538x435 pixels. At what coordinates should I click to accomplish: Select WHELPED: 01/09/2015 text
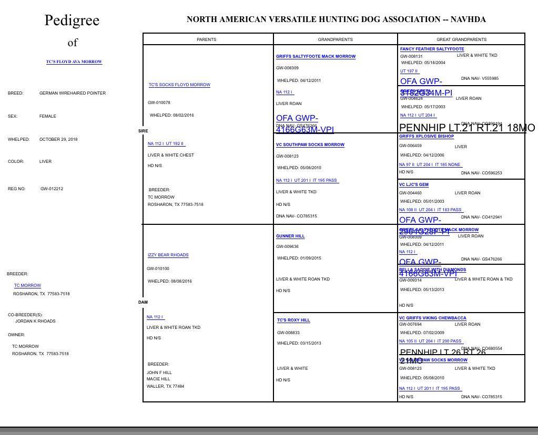[299, 258]
